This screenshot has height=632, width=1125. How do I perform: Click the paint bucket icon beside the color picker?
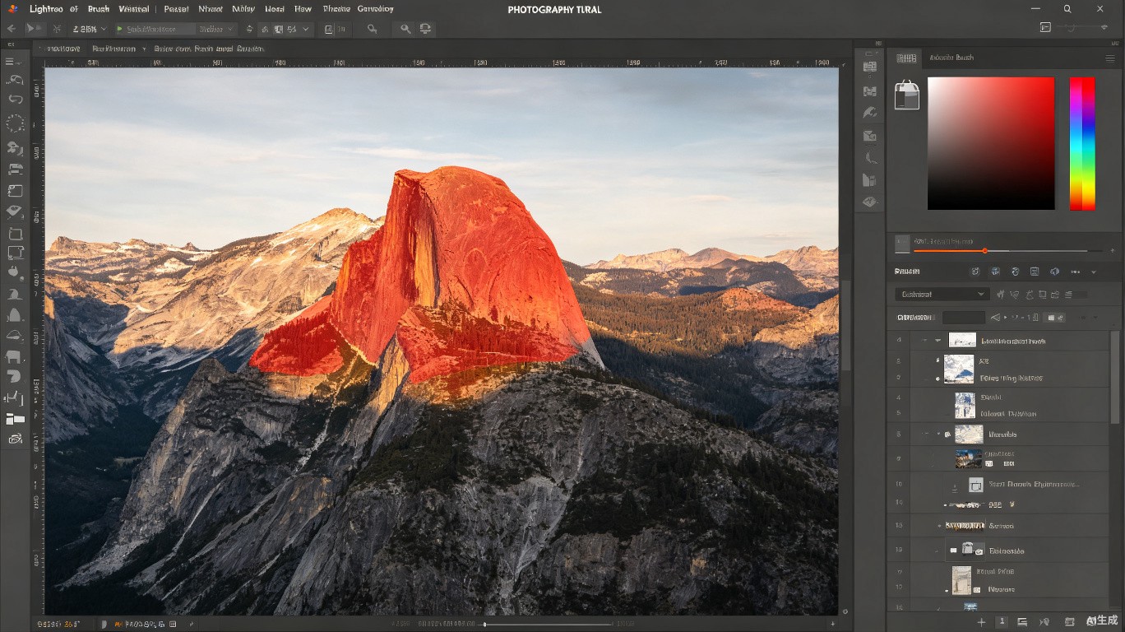[906, 95]
